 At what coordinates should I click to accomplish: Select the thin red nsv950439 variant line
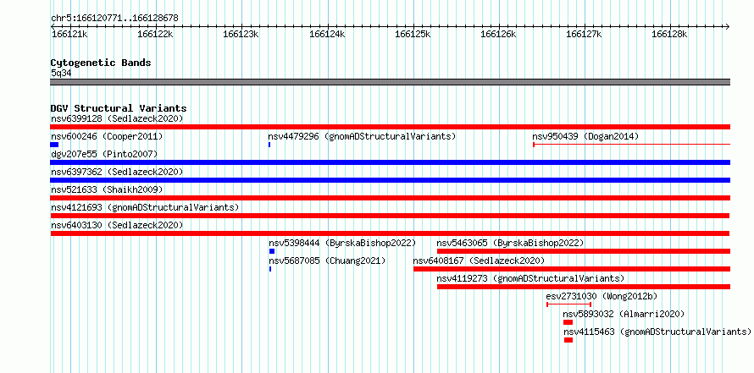pyautogui.click(x=631, y=145)
